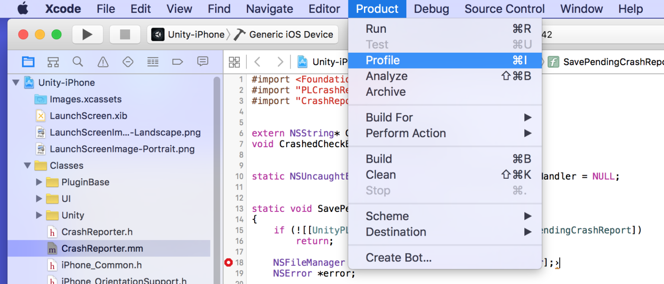Viewport: 664px width, 284px height.
Task: Open the Navigate menu
Action: coord(270,9)
